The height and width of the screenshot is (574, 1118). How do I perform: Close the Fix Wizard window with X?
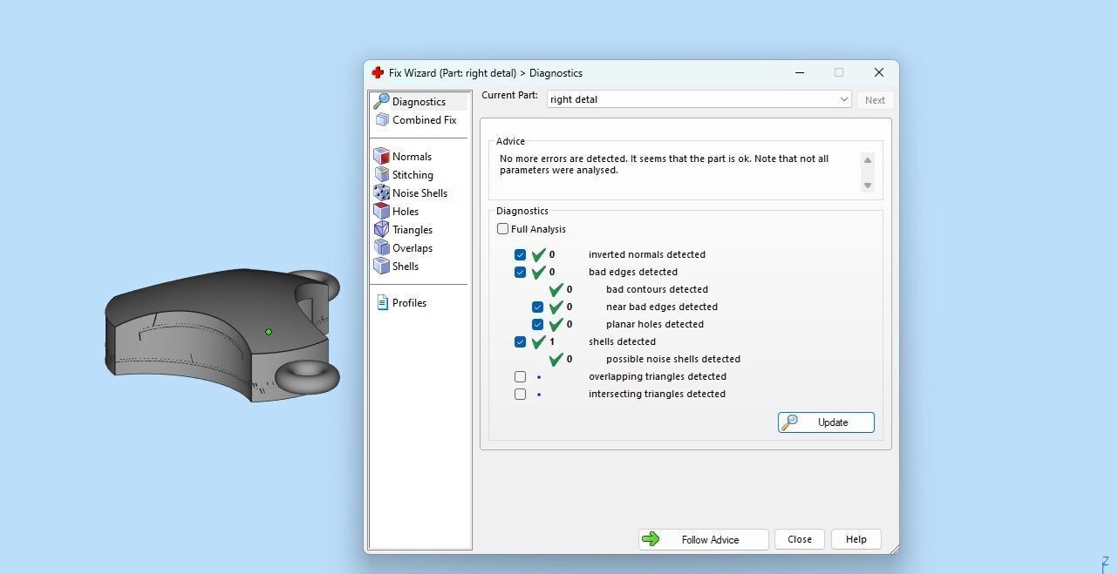(879, 72)
